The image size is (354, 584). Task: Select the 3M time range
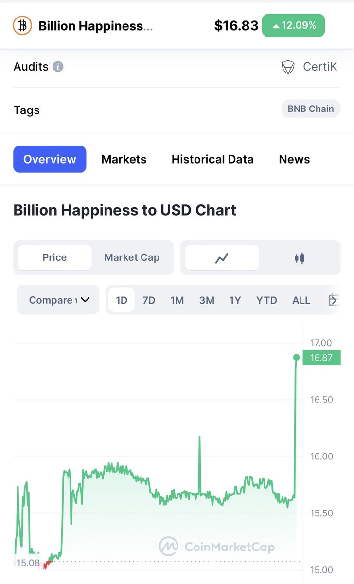coord(207,300)
